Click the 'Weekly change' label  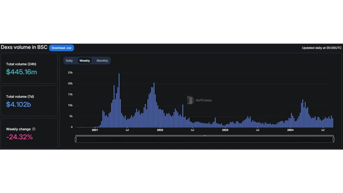[x=18, y=129]
